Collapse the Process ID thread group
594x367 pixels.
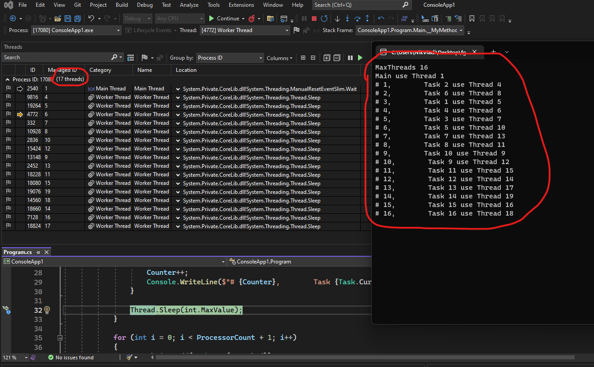[7, 80]
